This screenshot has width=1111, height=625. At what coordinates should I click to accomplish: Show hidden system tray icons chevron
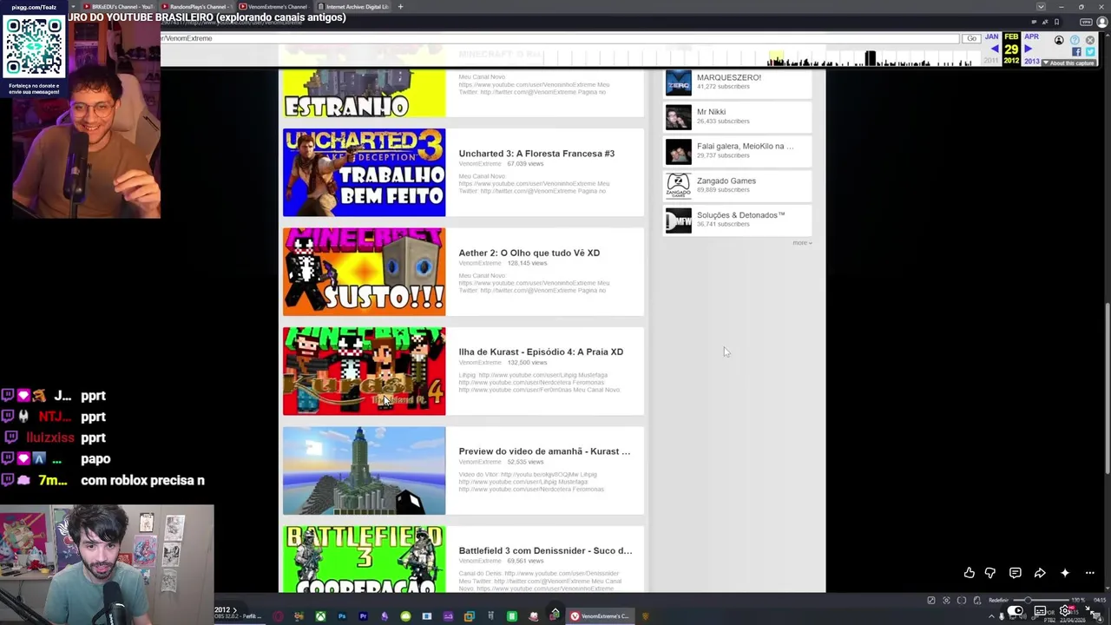pyautogui.click(x=990, y=615)
